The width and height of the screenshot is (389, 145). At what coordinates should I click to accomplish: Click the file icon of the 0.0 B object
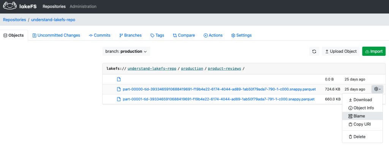(x=119, y=79)
